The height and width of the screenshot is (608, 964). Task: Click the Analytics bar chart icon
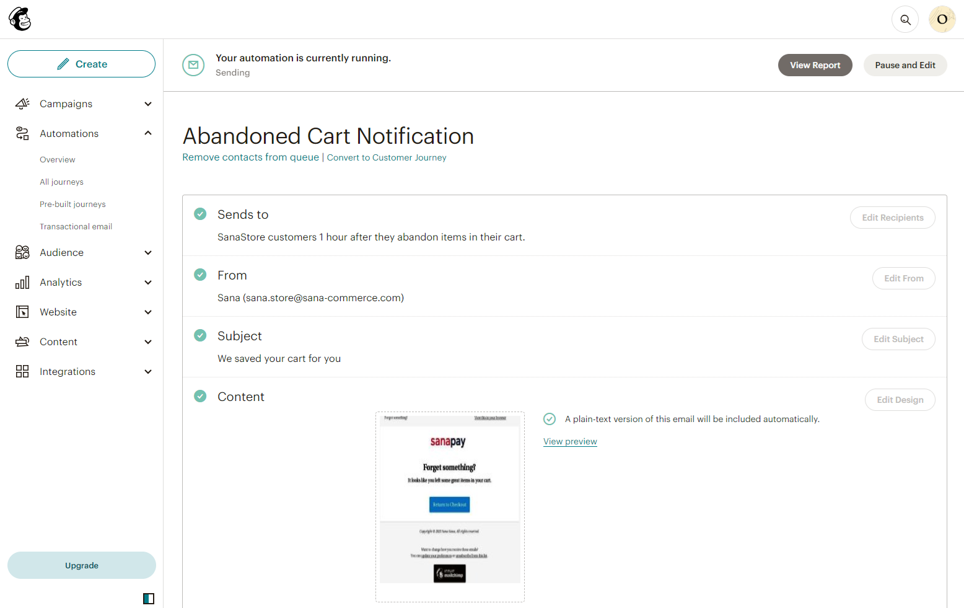tap(22, 282)
